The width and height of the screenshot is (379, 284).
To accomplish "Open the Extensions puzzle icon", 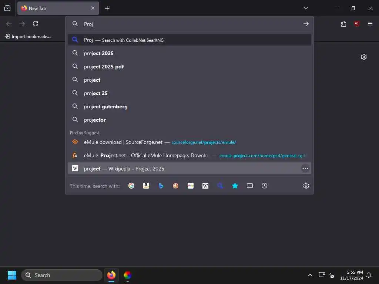I will click(x=343, y=24).
